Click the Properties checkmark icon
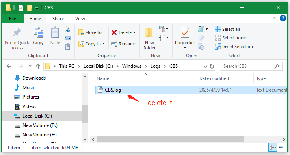The image size is (290, 155). point(185,33)
